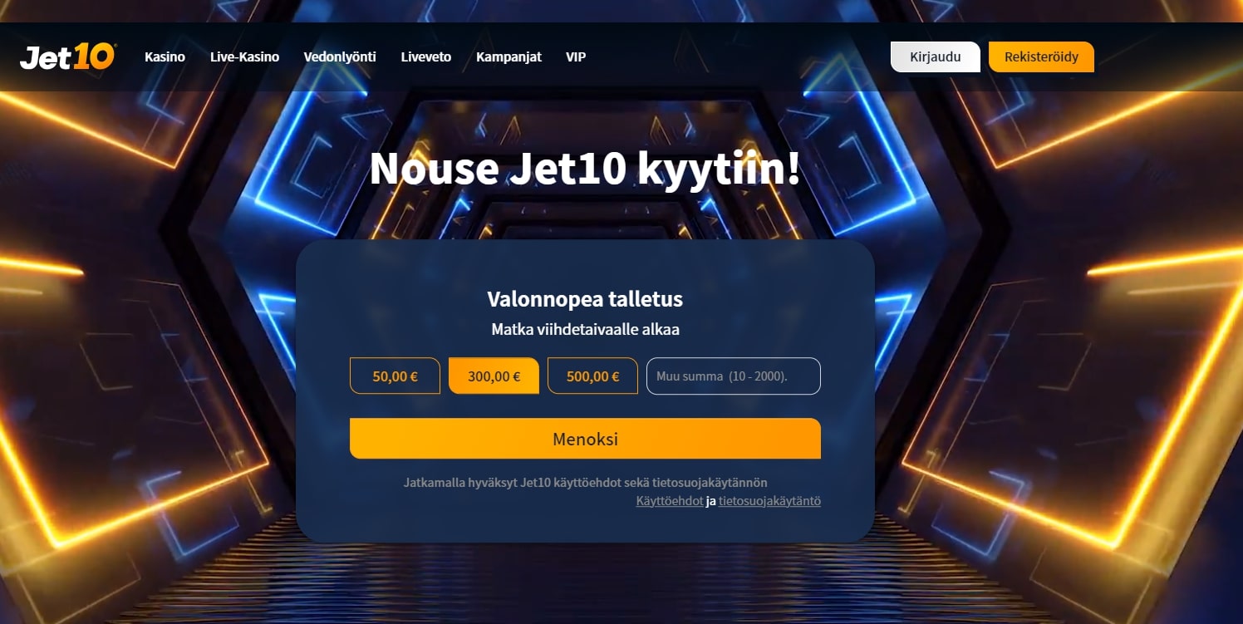Click the Jet10 logo

click(x=67, y=57)
